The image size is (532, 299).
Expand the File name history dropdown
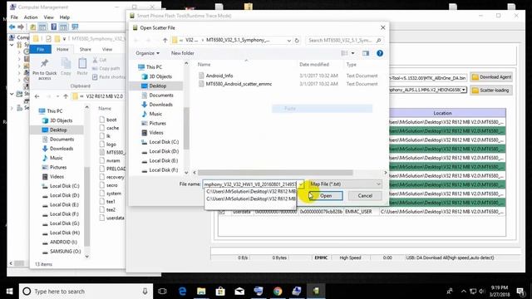pyautogui.click(x=301, y=184)
